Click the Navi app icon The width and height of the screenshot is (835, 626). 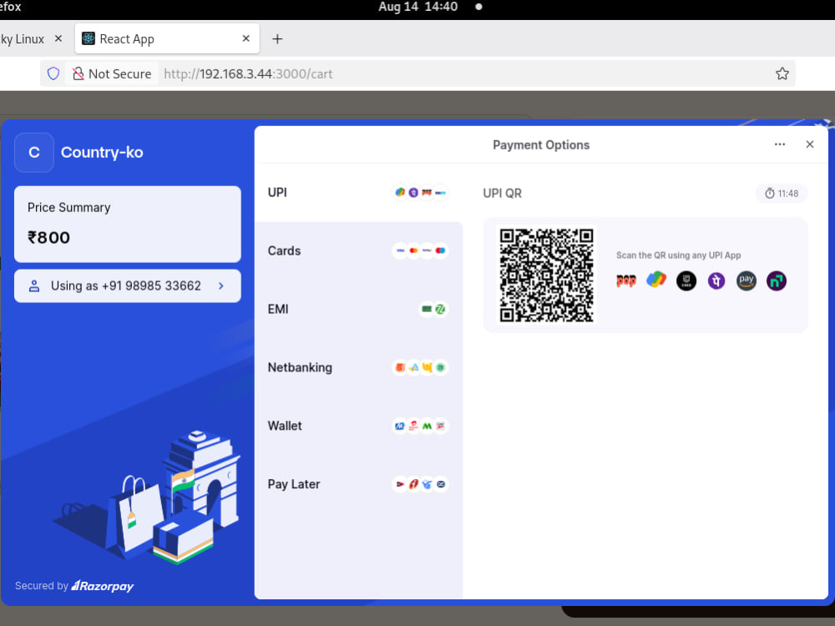(777, 280)
